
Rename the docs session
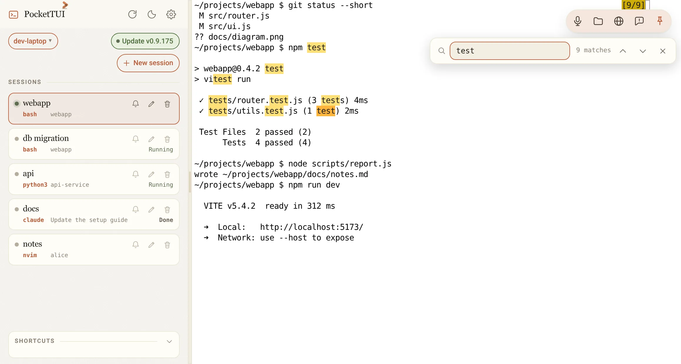click(151, 209)
